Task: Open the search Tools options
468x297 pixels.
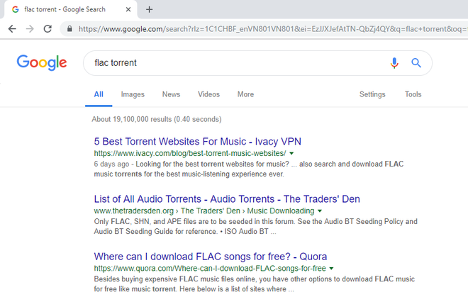Action: click(x=413, y=94)
